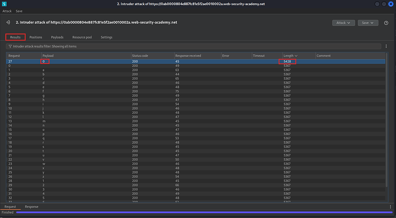
Task: Select request row 28 with payload 1
Action: [x=196, y=181]
